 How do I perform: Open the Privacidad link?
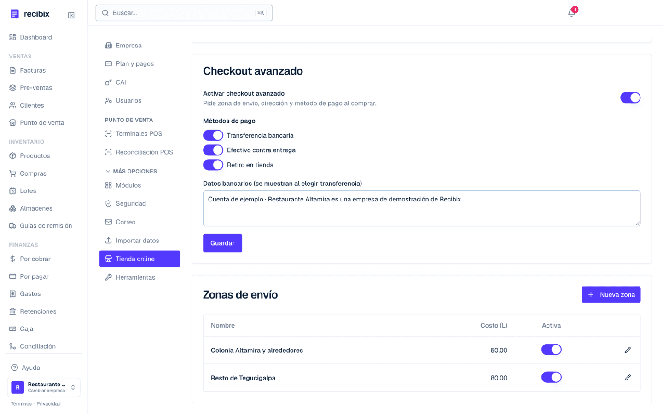(49, 404)
